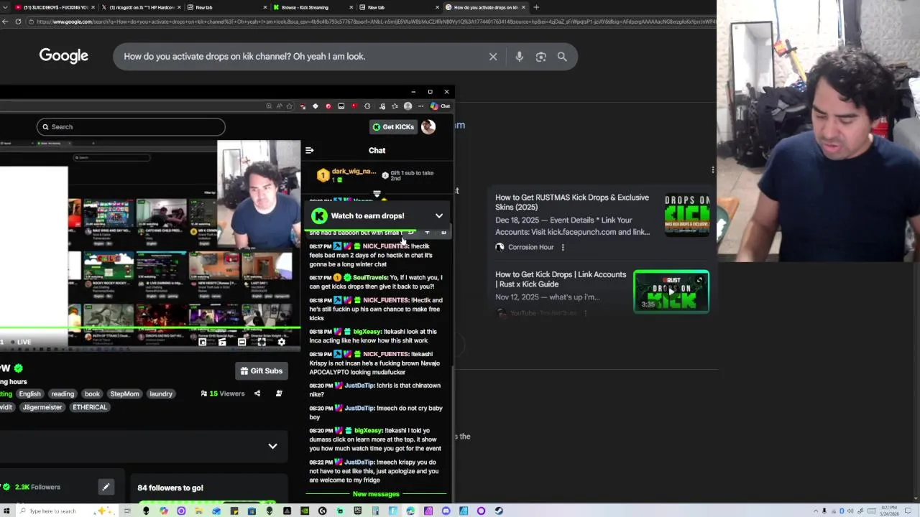Image resolution: width=920 pixels, height=517 pixels.
Task: Open browser tab search dropdown arrow
Action: (4, 7)
